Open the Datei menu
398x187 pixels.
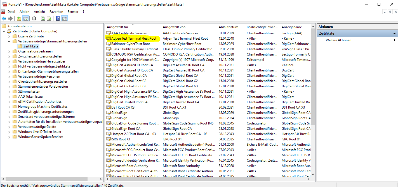click(x=11, y=12)
